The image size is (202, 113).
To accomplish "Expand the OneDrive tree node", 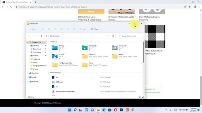I will [x=28, y=73].
